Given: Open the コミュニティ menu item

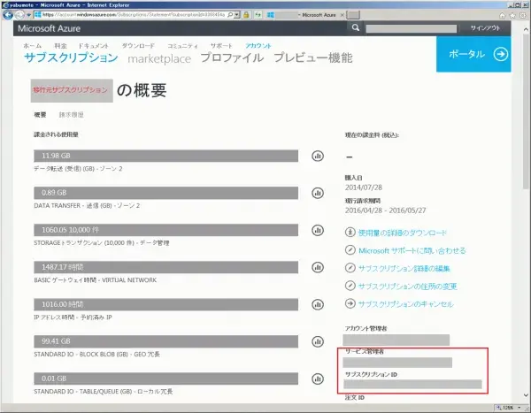Looking at the screenshot, I should 182,46.
